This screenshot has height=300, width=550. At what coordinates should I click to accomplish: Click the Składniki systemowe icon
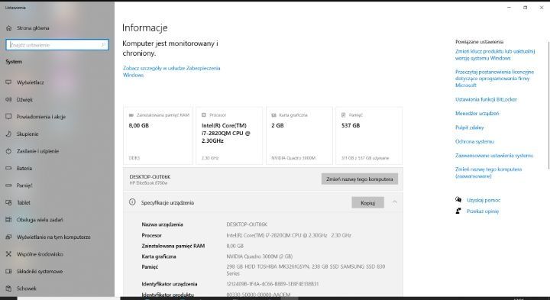click(8, 271)
